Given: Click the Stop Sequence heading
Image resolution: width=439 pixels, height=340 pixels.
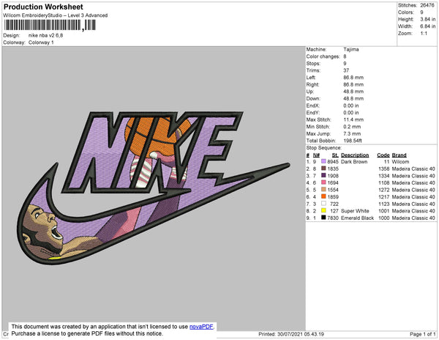Looking at the screenshot, I should 324,148.
